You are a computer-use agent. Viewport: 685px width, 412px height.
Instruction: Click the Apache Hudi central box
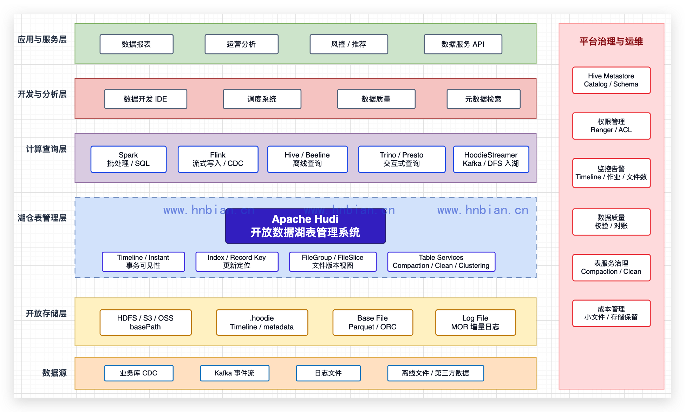tap(305, 226)
